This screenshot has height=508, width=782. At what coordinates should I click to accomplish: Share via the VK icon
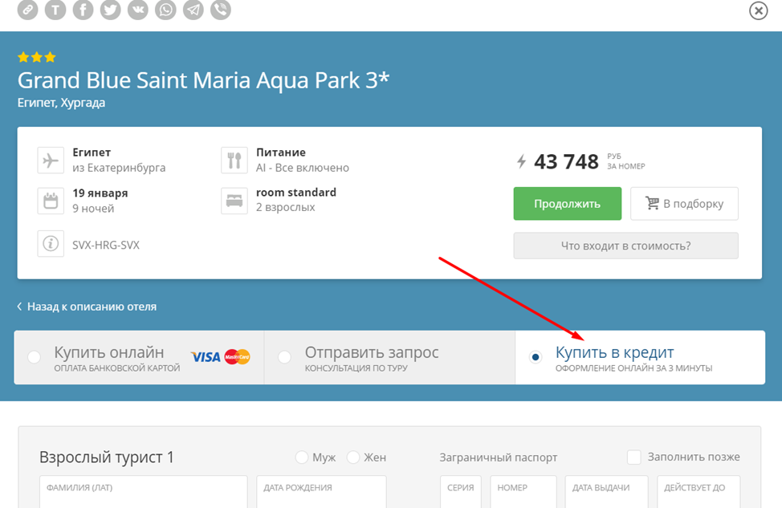coord(138,10)
